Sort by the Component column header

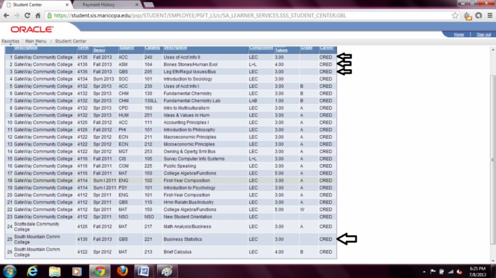point(260,48)
